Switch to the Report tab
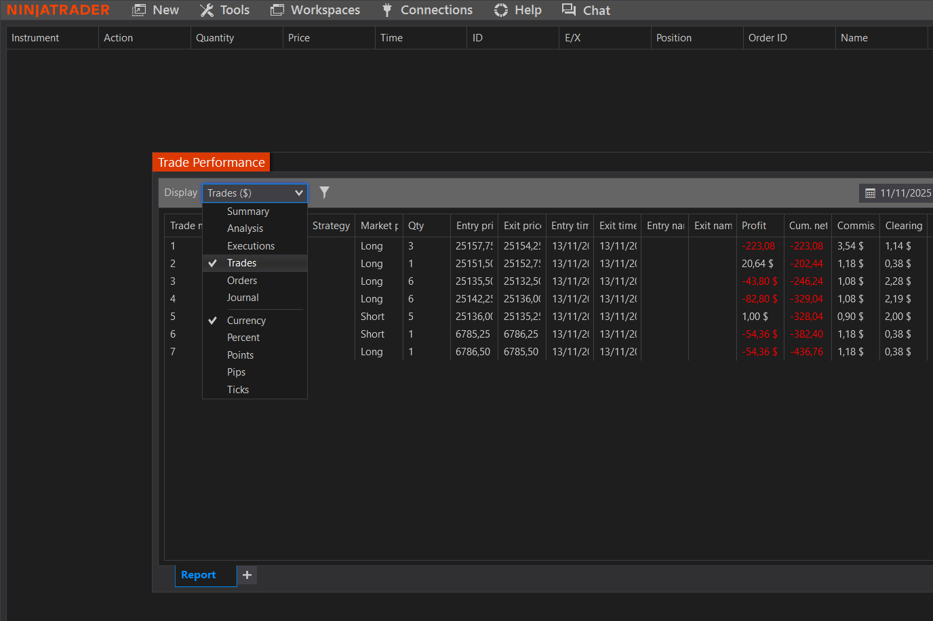 [x=199, y=574]
